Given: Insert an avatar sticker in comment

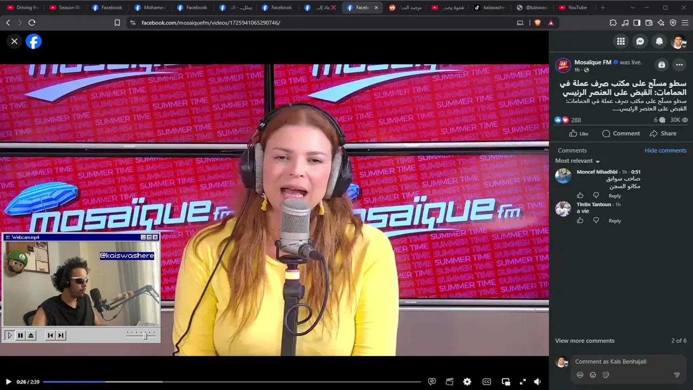Looking at the screenshot, I should [580, 375].
